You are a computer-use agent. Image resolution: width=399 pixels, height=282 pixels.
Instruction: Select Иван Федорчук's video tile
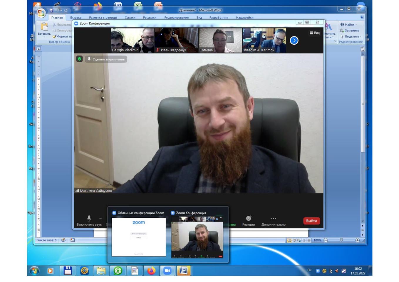176,41
